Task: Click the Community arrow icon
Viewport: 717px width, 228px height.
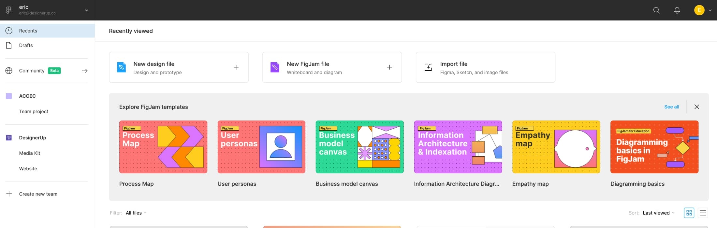Action: (85, 71)
